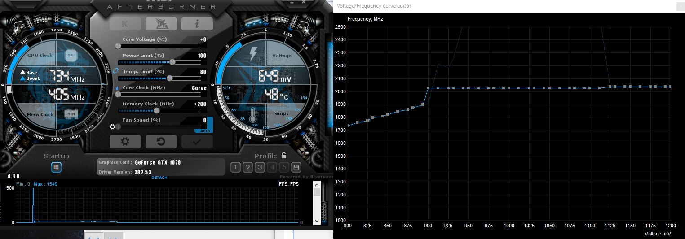Click the Core Voltage slider handle

coord(118,46)
